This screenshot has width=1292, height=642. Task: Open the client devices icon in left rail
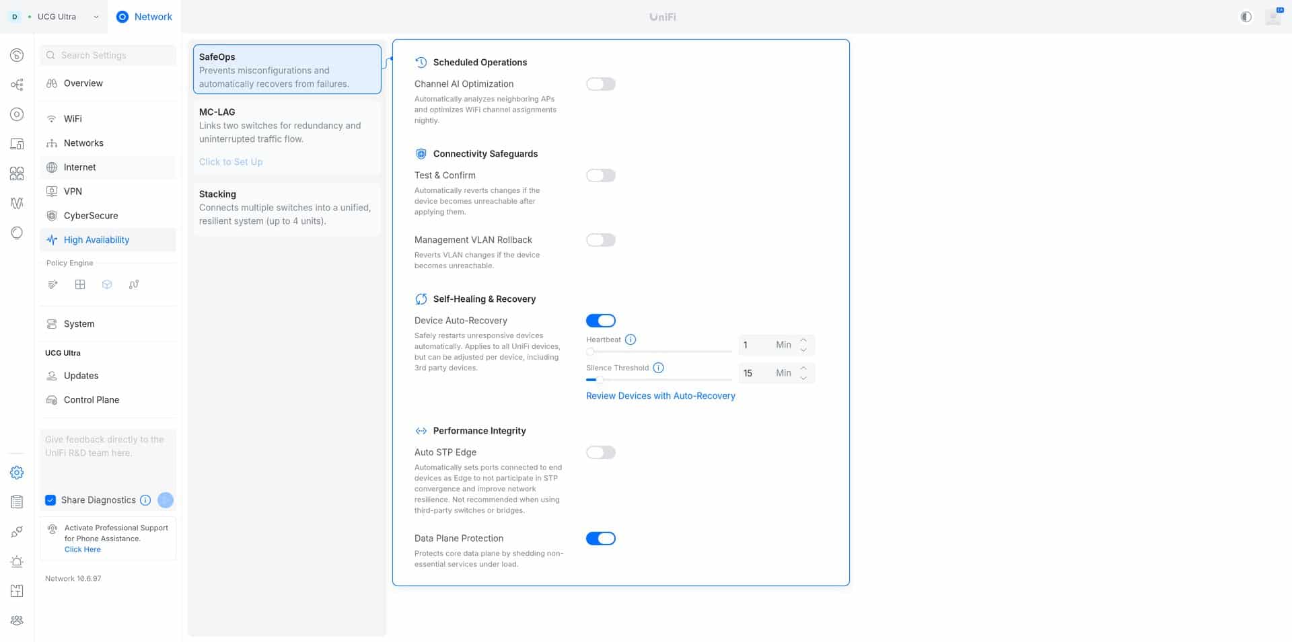(17, 144)
